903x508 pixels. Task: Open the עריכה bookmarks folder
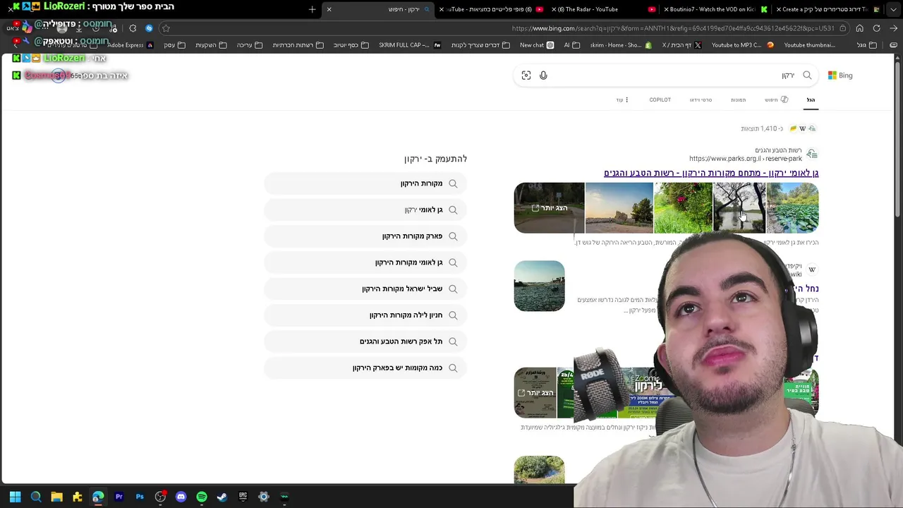click(x=250, y=45)
